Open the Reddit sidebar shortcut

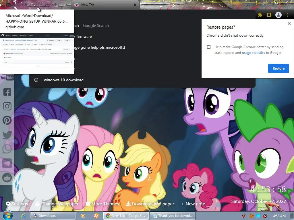pos(7,178)
